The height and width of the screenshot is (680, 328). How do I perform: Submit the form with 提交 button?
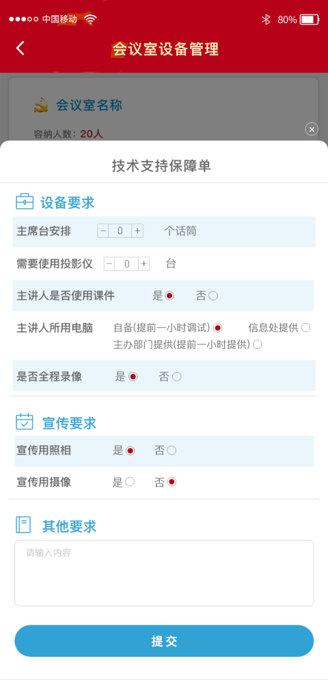[x=164, y=641]
